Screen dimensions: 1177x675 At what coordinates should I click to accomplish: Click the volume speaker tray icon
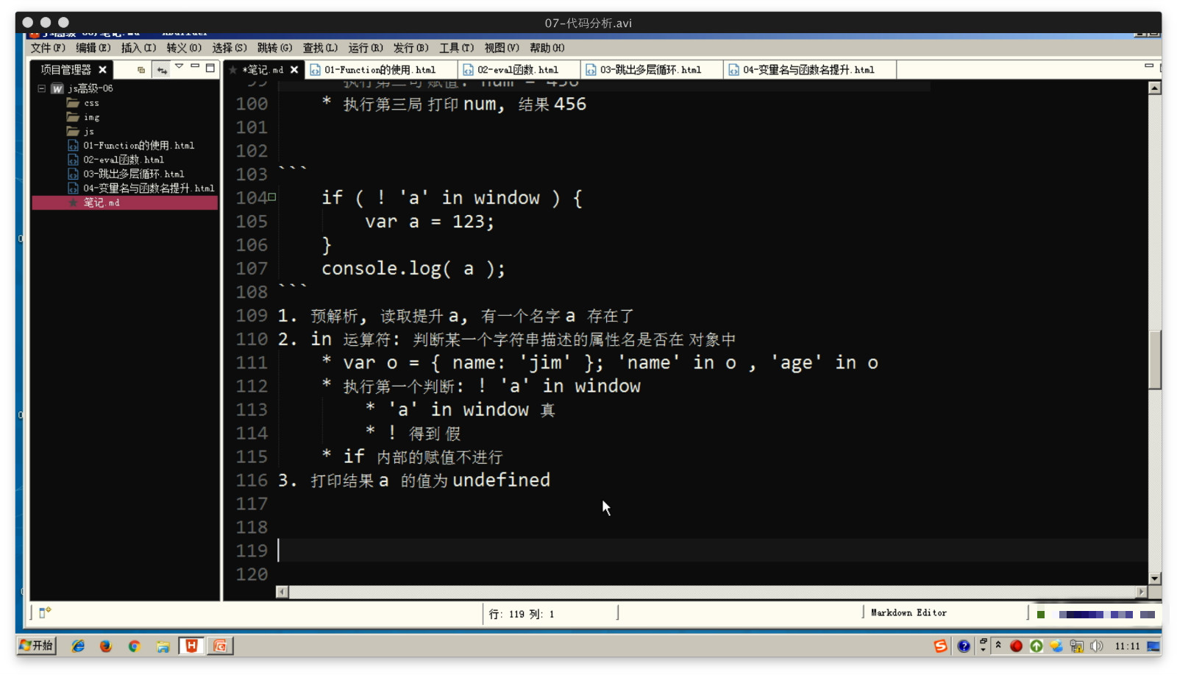click(x=1096, y=646)
